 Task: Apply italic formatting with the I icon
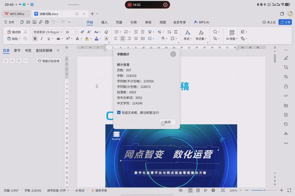click(42, 39)
